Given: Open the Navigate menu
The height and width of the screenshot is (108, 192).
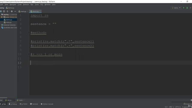Looking at the screenshot, I should [x=13, y=4].
